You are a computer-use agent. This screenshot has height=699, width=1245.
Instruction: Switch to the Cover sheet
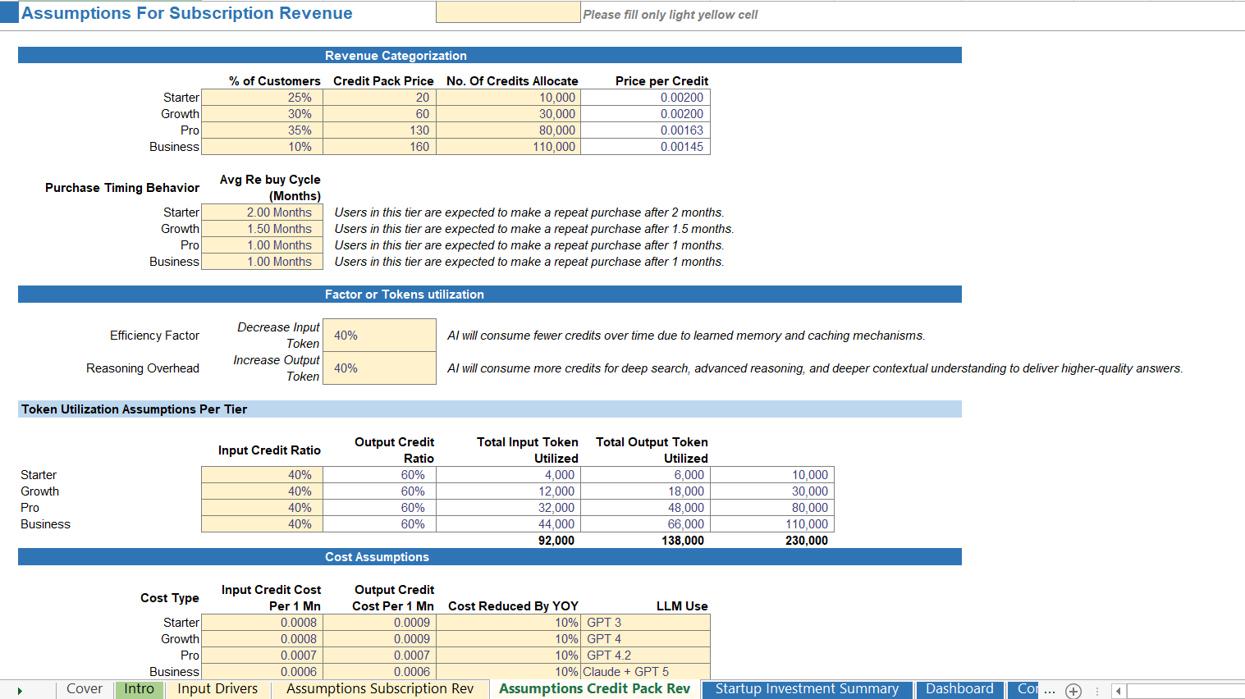point(85,689)
